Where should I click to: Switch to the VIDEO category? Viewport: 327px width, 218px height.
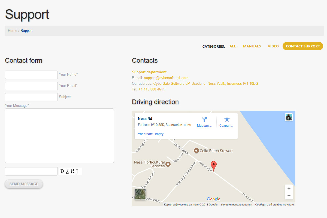pyautogui.click(x=273, y=46)
